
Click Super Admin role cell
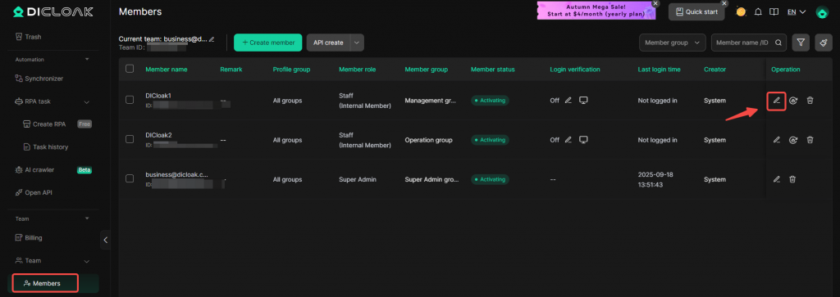coord(358,179)
